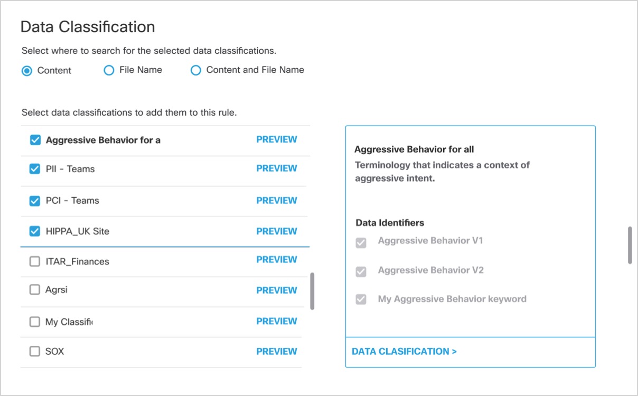Screen dimensions: 638x396
Task: Enable the ITAR_Finances checkbox
Action: (x=35, y=261)
